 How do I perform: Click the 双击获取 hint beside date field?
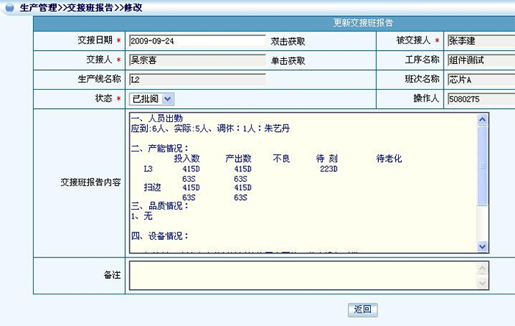(288, 42)
